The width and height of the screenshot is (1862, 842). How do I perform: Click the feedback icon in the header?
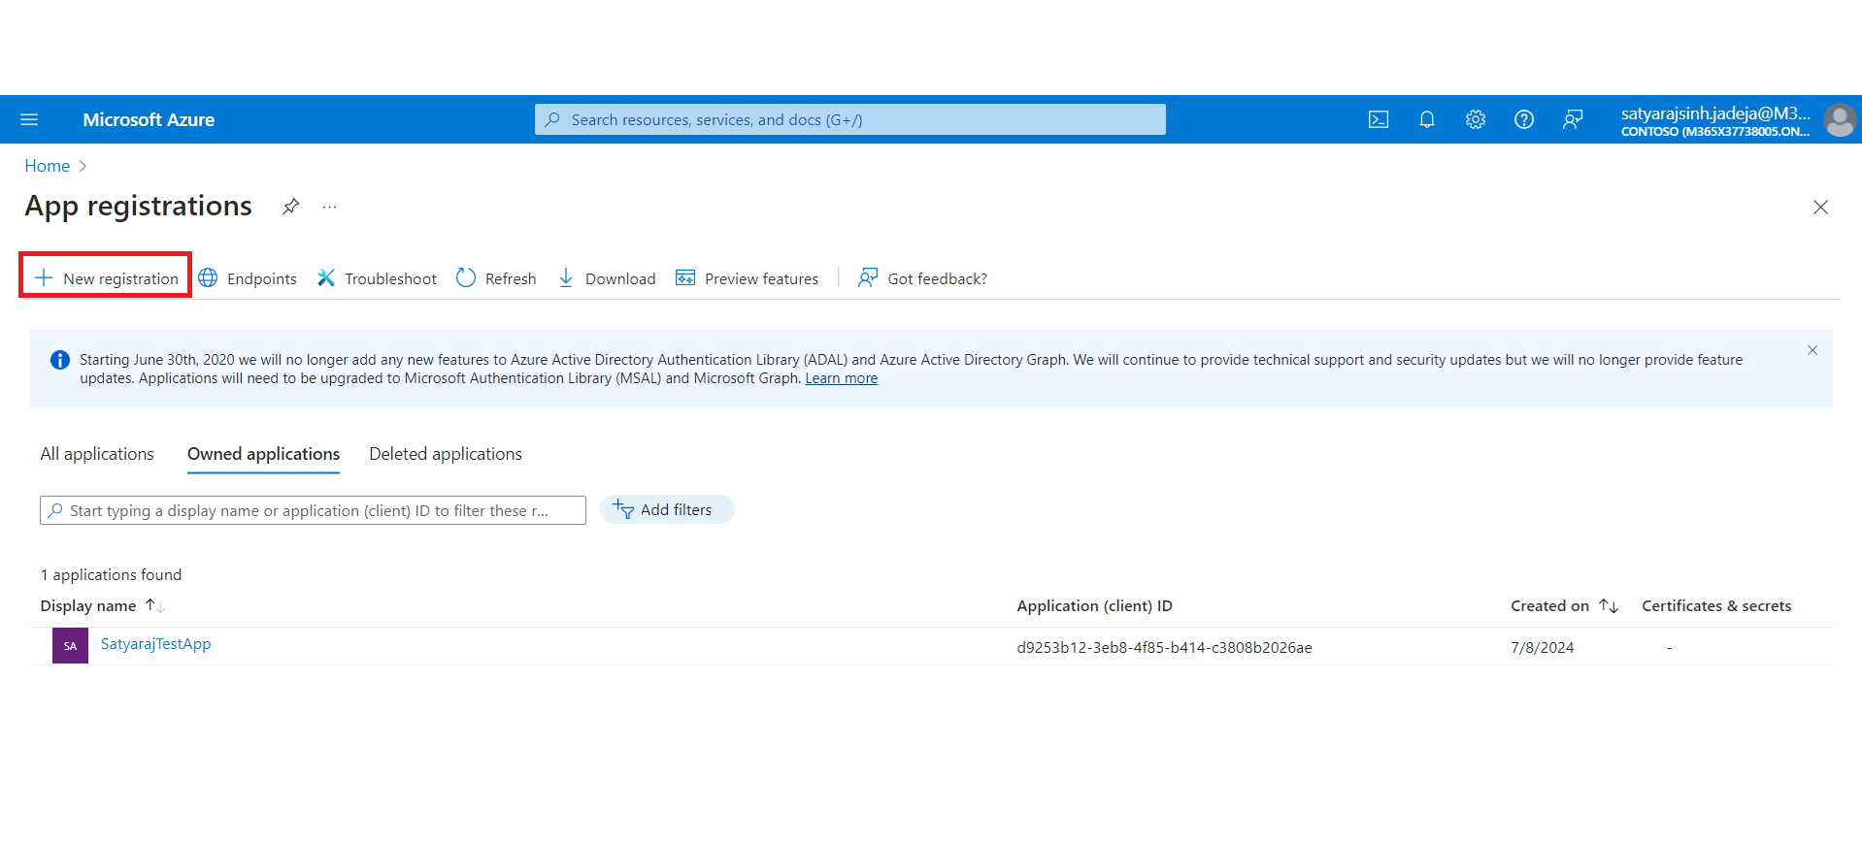[1573, 119]
